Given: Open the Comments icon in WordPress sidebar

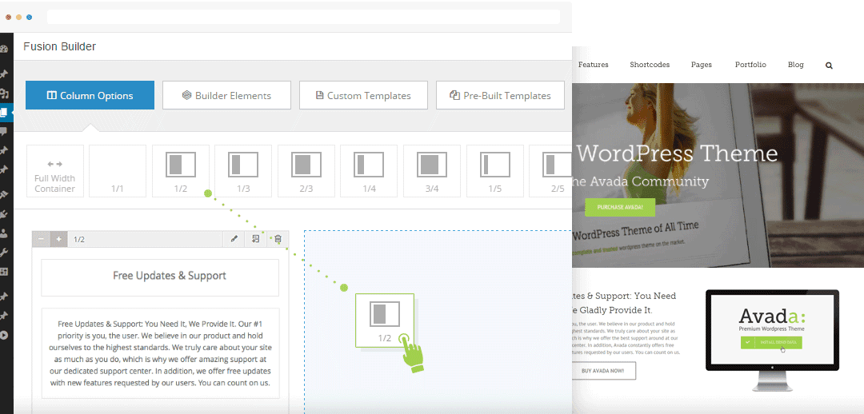Looking at the screenshot, I should [4, 131].
